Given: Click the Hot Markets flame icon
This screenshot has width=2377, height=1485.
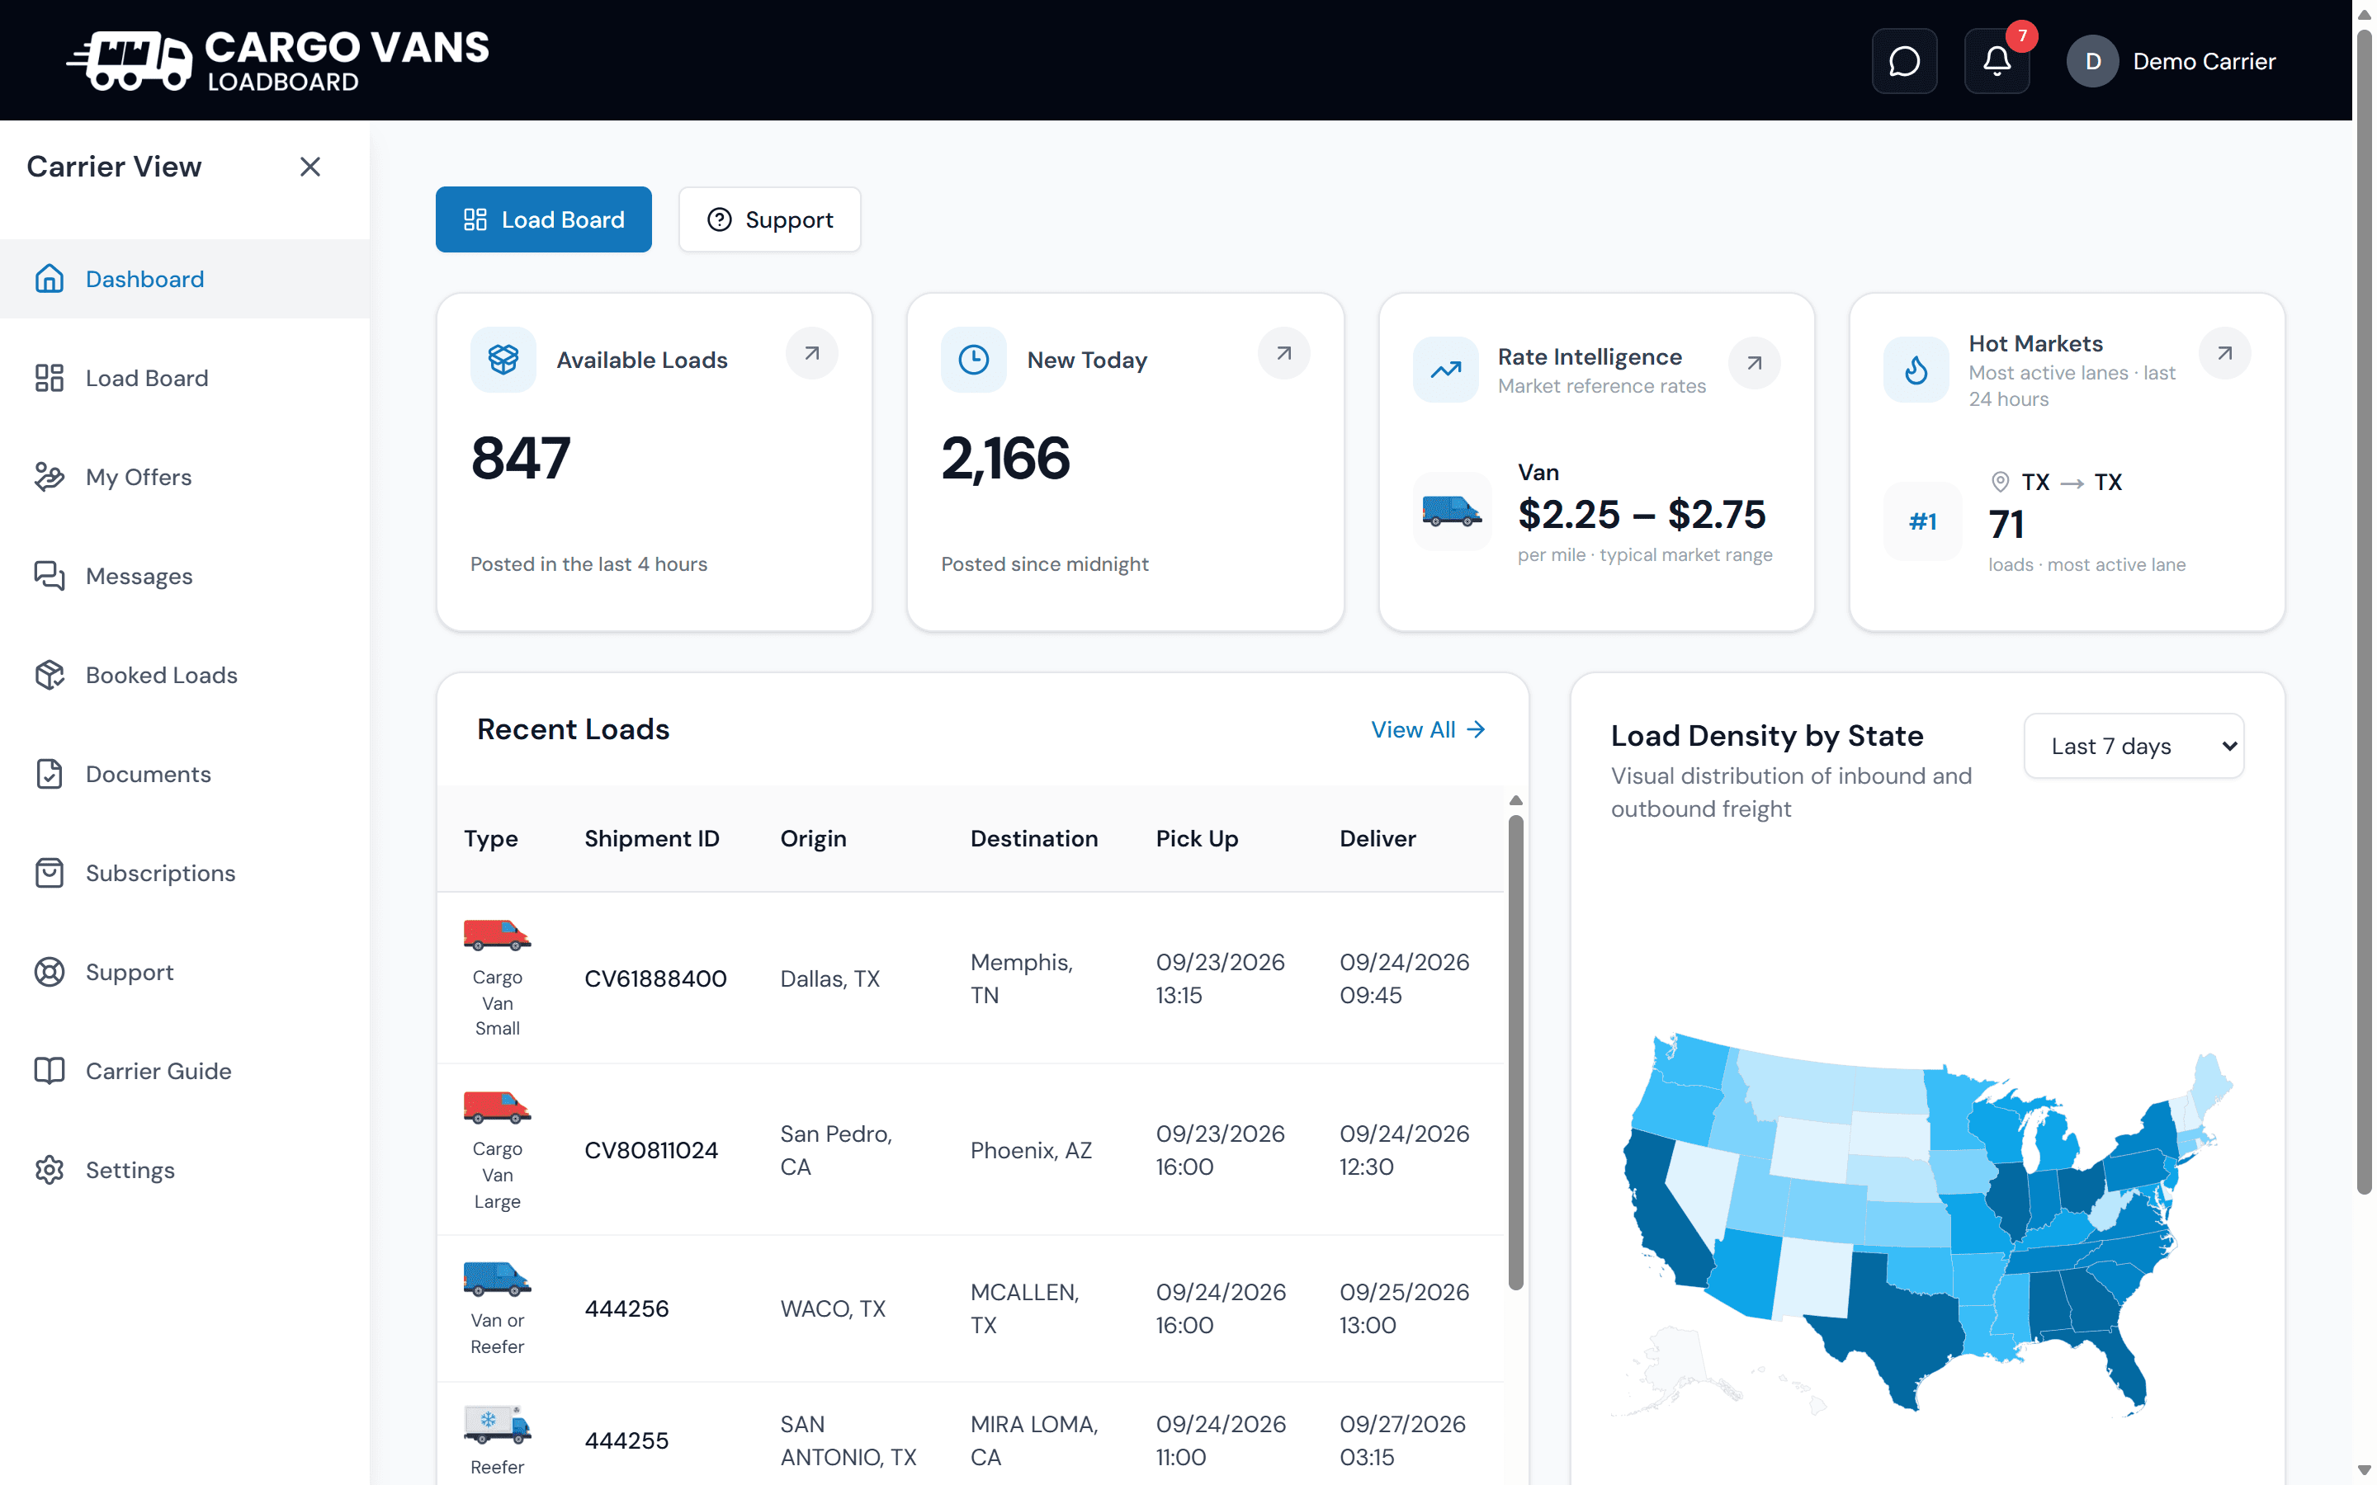Looking at the screenshot, I should click(1916, 370).
